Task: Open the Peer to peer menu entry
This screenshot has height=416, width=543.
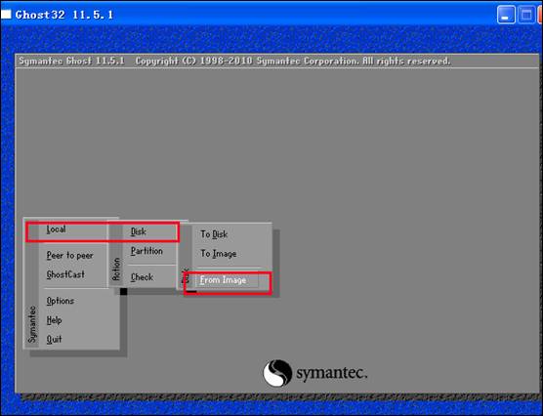Action: pyautogui.click(x=70, y=256)
